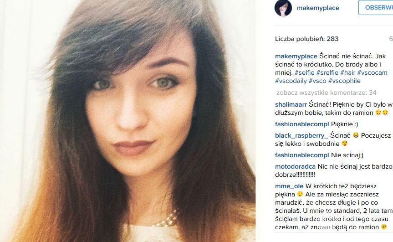Image resolution: width=393 pixels, height=242 pixels.
Task: Open makemyplace profile avatar picture
Action: [283, 8]
